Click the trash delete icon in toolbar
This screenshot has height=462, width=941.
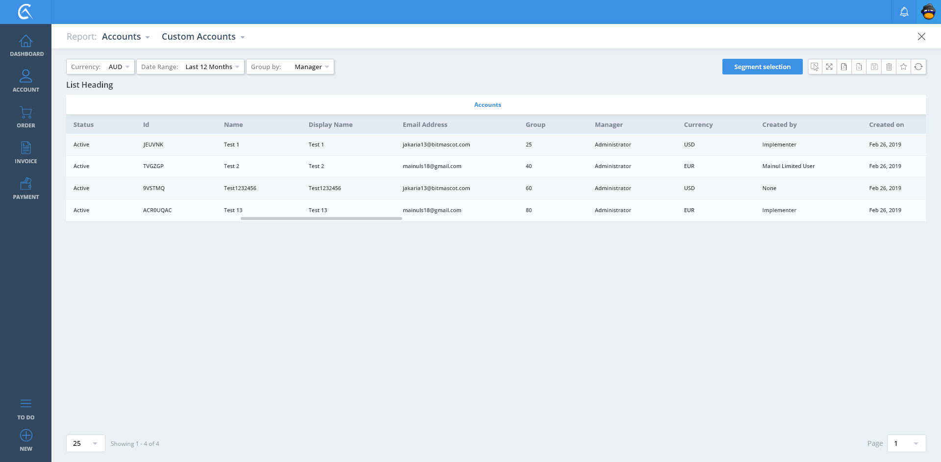[889, 67]
